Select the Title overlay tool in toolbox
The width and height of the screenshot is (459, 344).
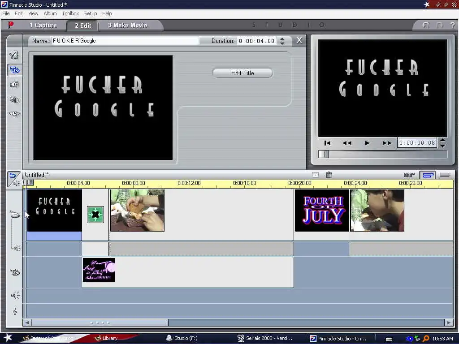pyautogui.click(x=14, y=69)
